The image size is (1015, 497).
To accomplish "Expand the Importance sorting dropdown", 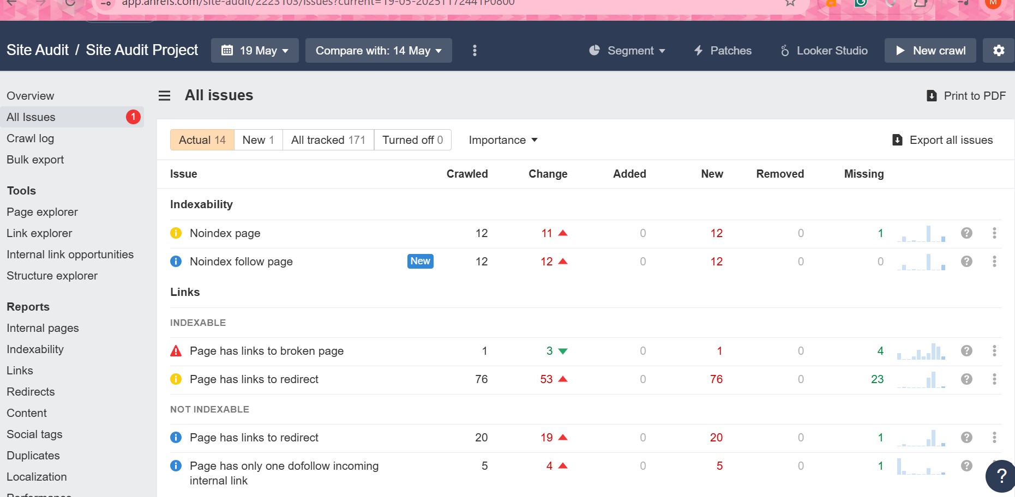I will coord(503,140).
